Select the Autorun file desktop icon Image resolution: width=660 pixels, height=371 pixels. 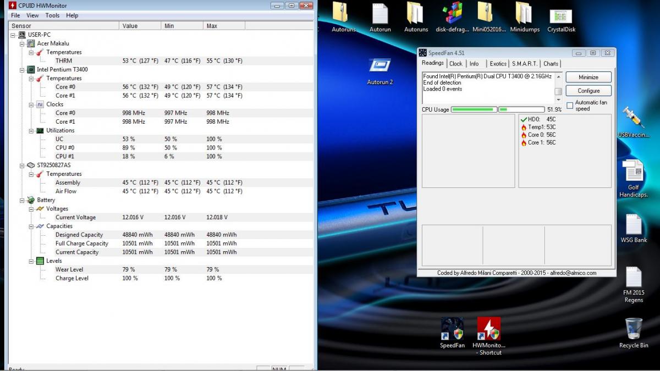point(380,18)
